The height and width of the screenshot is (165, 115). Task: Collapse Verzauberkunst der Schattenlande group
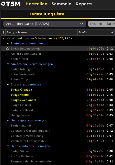tap(4, 38)
